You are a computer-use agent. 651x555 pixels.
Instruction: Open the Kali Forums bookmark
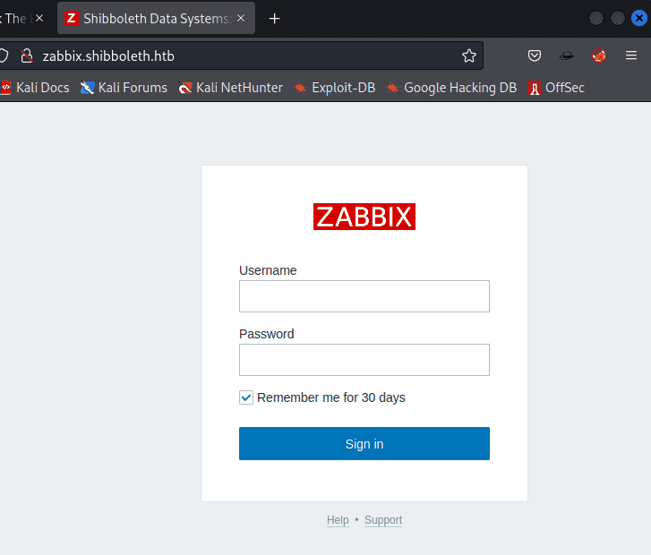(x=124, y=88)
